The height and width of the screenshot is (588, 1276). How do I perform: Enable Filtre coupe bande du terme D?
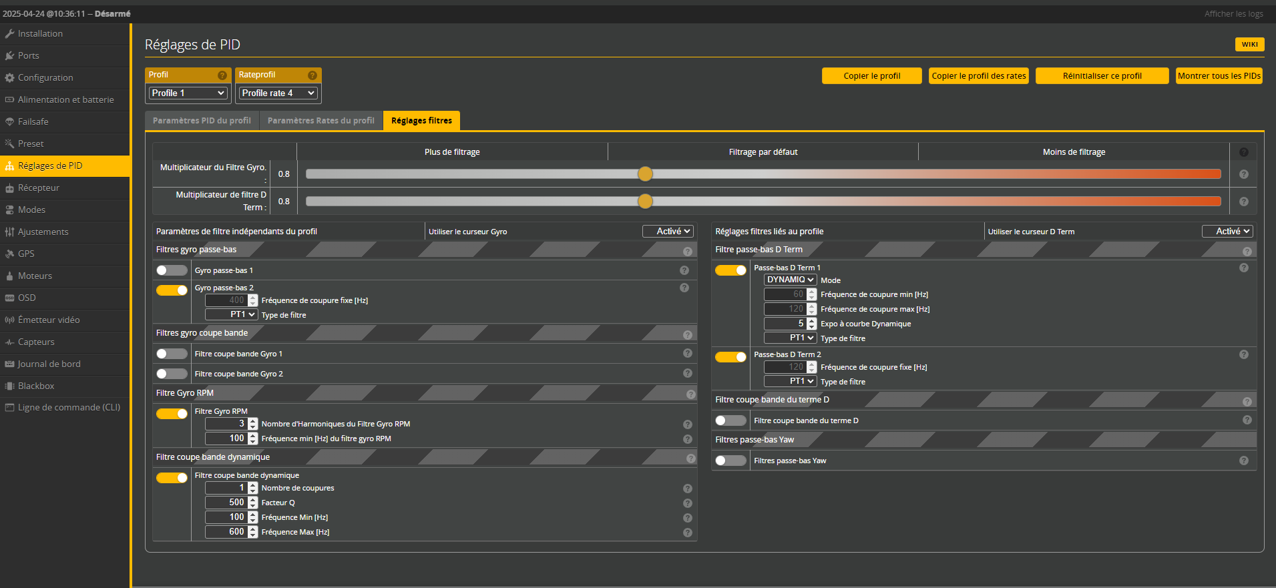(x=730, y=420)
